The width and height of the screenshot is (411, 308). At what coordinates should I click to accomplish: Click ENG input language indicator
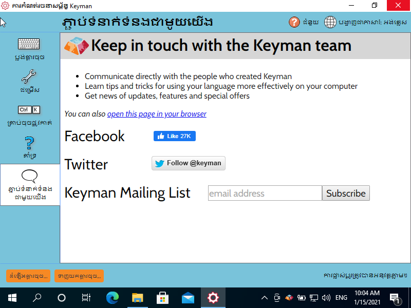(341, 298)
